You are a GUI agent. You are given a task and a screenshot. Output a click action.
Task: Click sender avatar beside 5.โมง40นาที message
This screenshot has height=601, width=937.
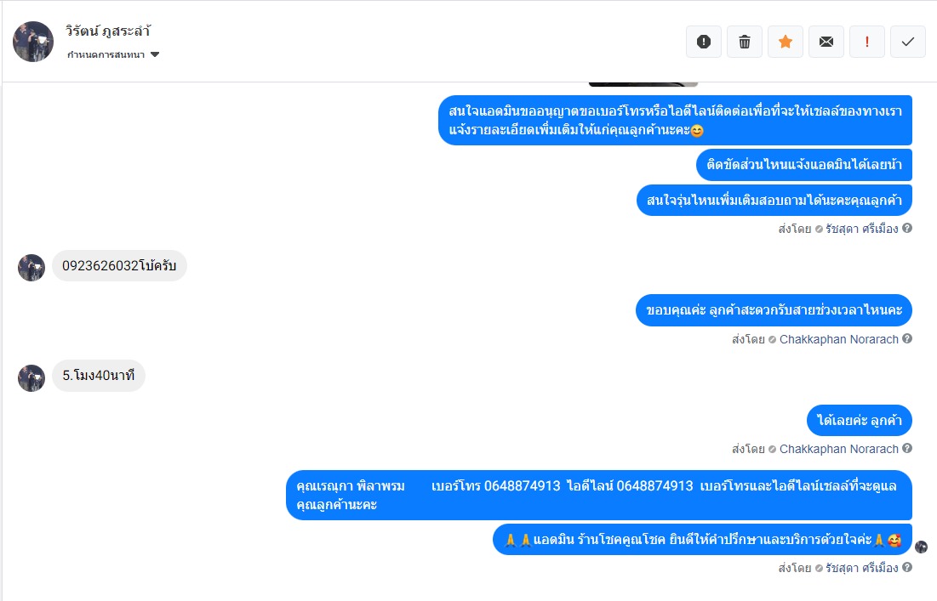point(31,377)
